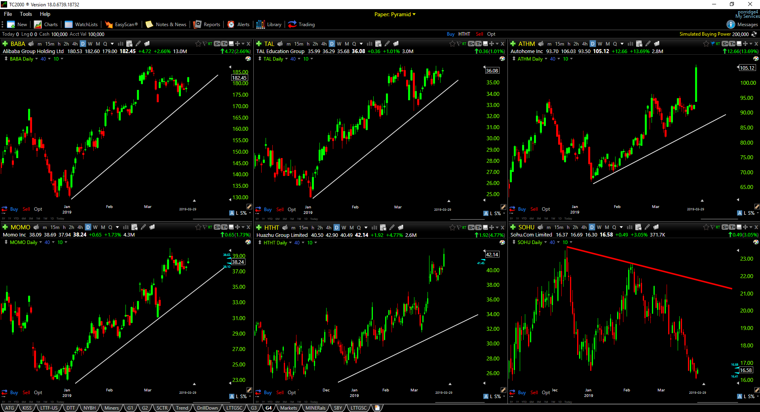Open the bar-style icon on ATHM chart

pos(630,44)
